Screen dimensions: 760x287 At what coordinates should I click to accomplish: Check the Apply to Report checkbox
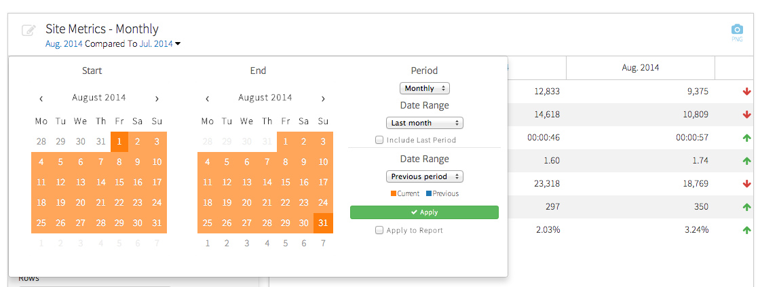[379, 231]
